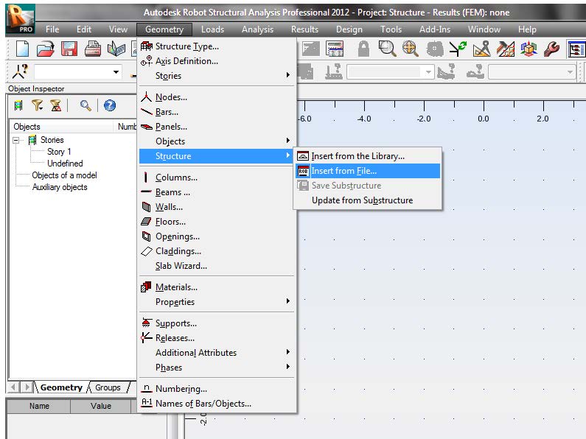Viewport: 586px width, 439px height.
Task: Open the Results menu
Action: coord(304,29)
